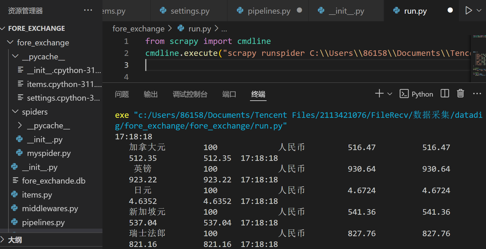Open fore_exchande.db file
Screen dimensions: 486x249
tap(54, 181)
